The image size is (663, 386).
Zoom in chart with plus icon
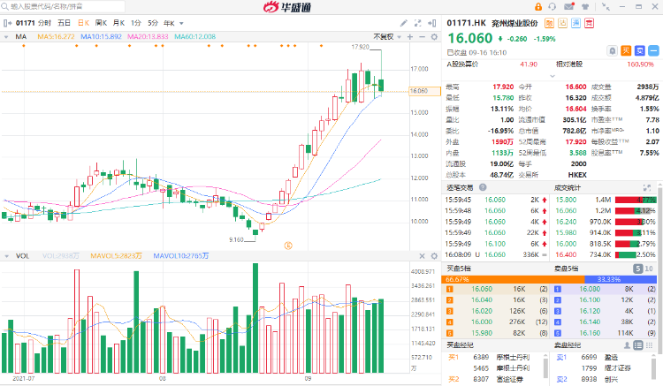tap(409, 37)
